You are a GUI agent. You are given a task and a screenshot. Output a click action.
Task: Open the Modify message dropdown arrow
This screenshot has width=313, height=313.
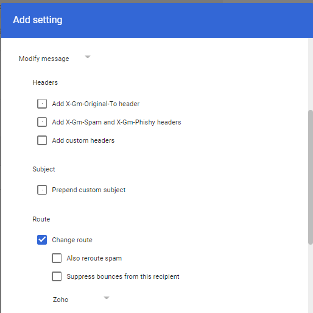tap(88, 57)
